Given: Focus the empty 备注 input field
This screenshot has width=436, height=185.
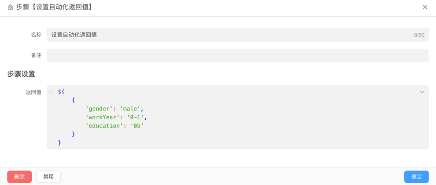Looking at the screenshot, I should tap(237, 55).
